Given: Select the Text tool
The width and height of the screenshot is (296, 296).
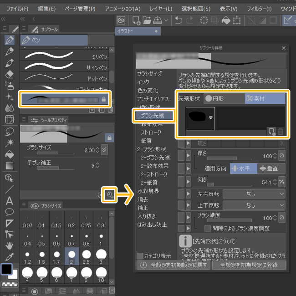Looking at the screenshot, I should coord(10,201).
